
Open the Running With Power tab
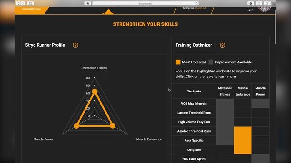(x=31, y=9)
